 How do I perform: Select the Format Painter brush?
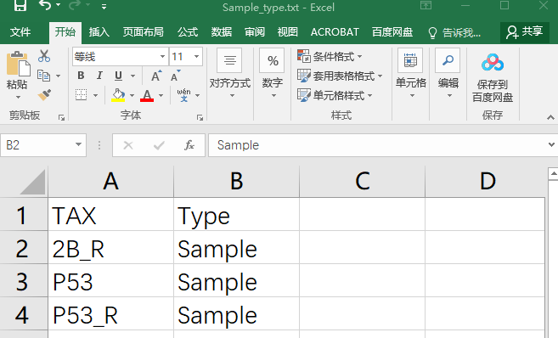tap(44, 95)
